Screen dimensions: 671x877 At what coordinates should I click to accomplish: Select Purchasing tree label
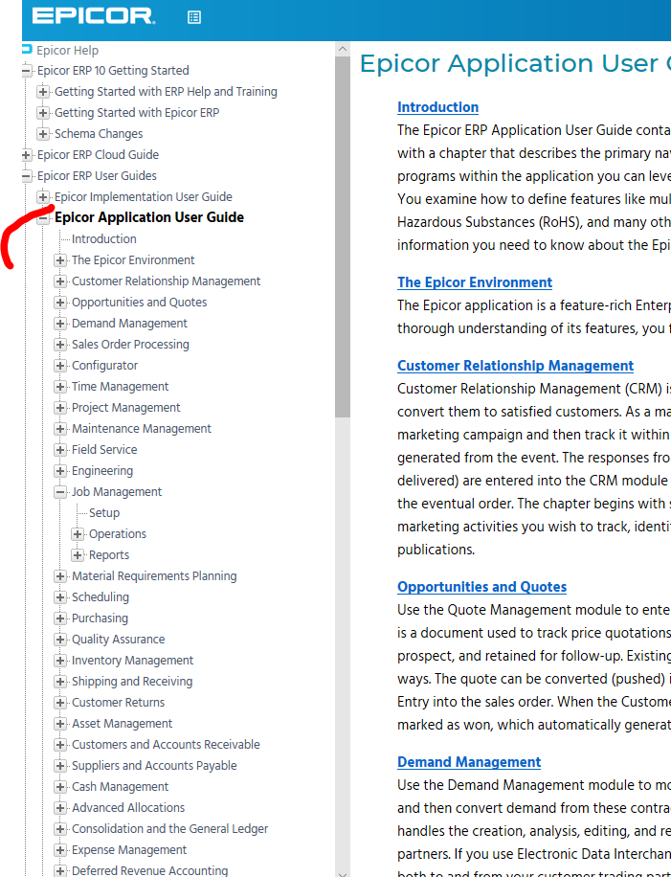(x=101, y=618)
